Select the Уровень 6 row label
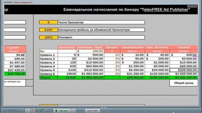This screenshot has height=113, width=202. [49, 74]
